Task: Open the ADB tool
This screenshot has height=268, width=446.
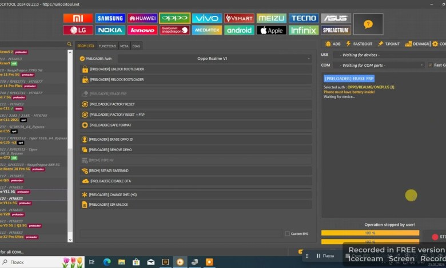Action: (332, 43)
